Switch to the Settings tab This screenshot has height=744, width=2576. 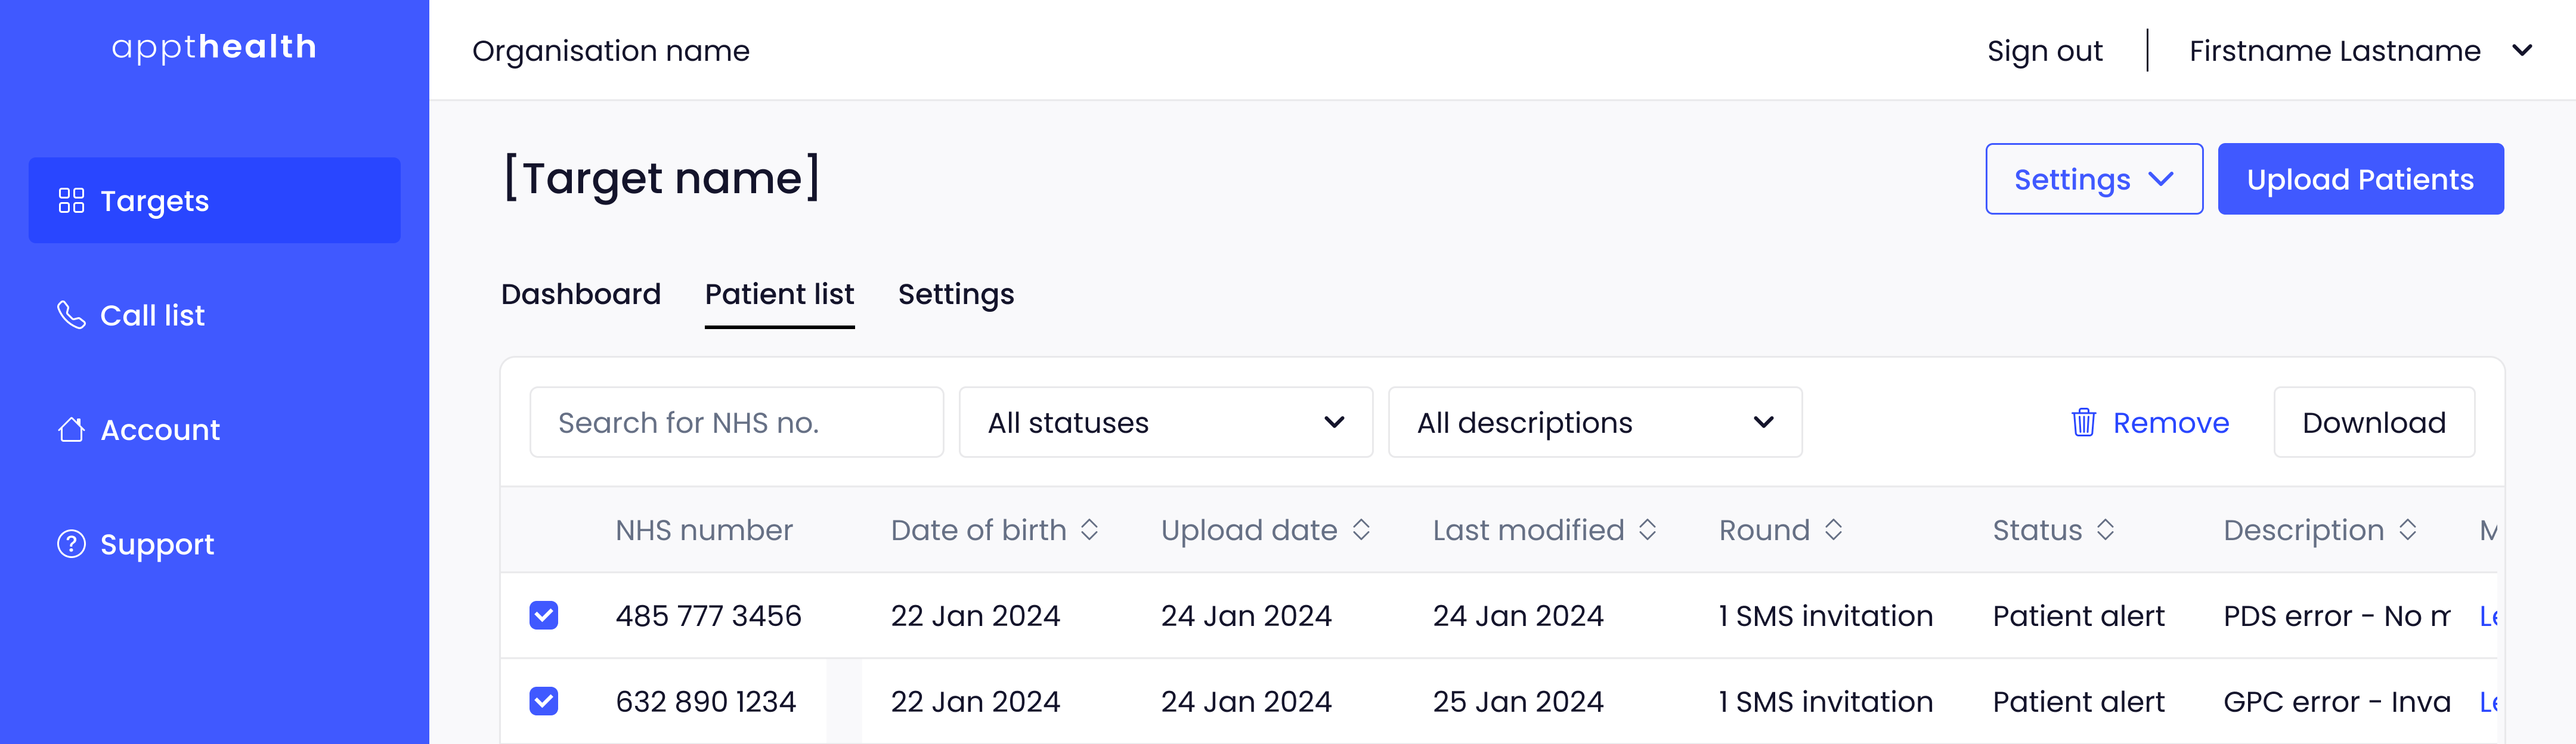click(956, 294)
